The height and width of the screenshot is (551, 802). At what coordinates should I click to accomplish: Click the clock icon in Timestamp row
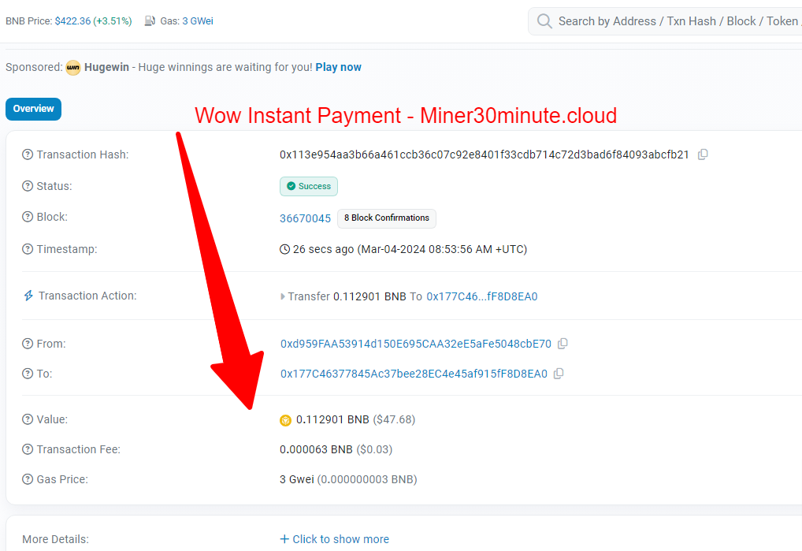[285, 249]
